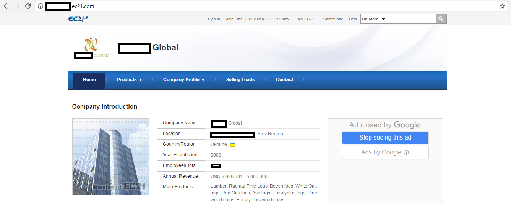Click the EC21 logo in header

click(x=78, y=19)
